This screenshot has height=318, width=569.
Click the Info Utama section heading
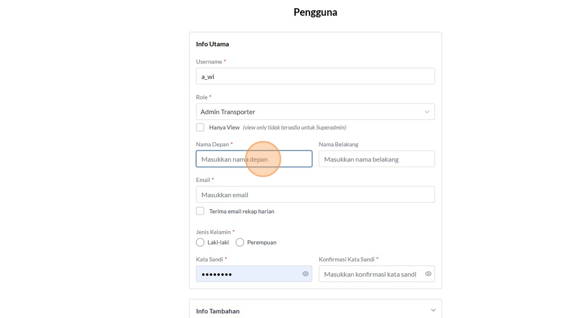click(212, 44)
